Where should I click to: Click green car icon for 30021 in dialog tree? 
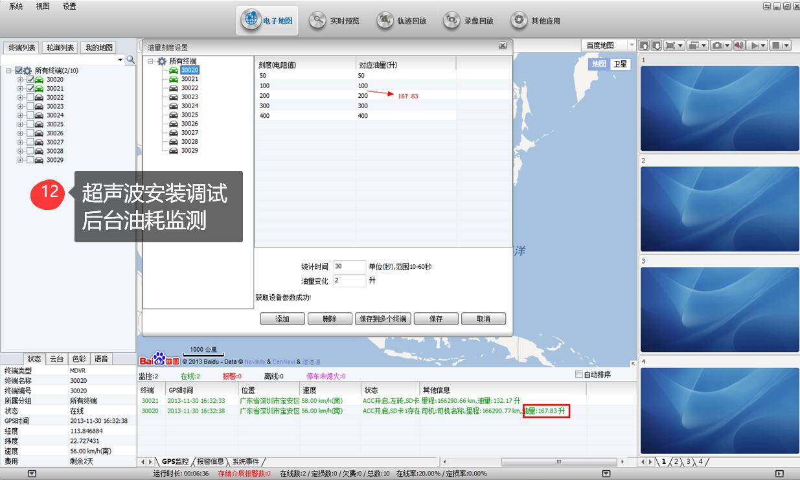[173, 79]
